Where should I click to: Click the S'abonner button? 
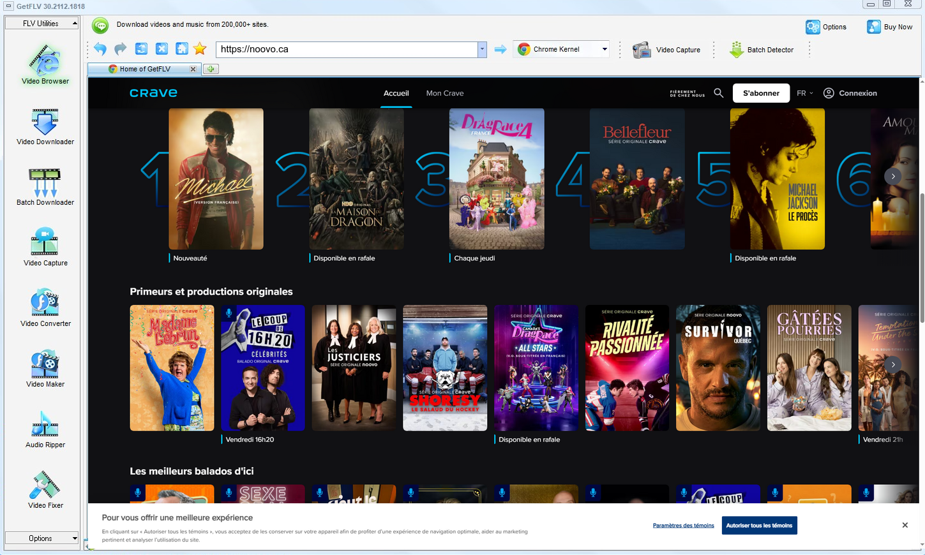pyautogui.click(x=761, y=93)
